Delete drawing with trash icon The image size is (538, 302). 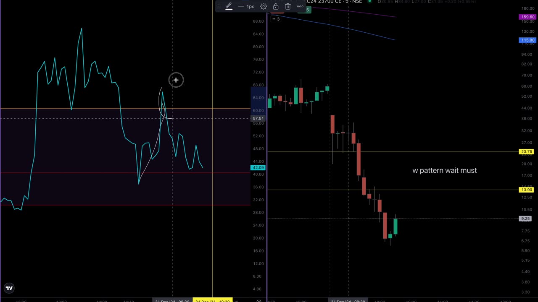288,6
